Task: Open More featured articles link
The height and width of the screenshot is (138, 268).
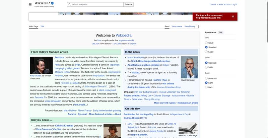Action: (101, 114)
